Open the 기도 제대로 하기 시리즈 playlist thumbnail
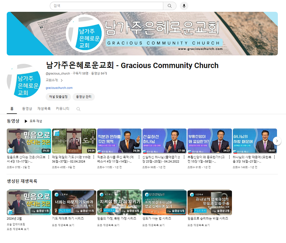286x243 pixels. (x=74, y=202)
